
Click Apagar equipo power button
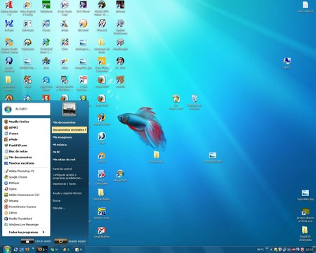click(x=70, y=241)
